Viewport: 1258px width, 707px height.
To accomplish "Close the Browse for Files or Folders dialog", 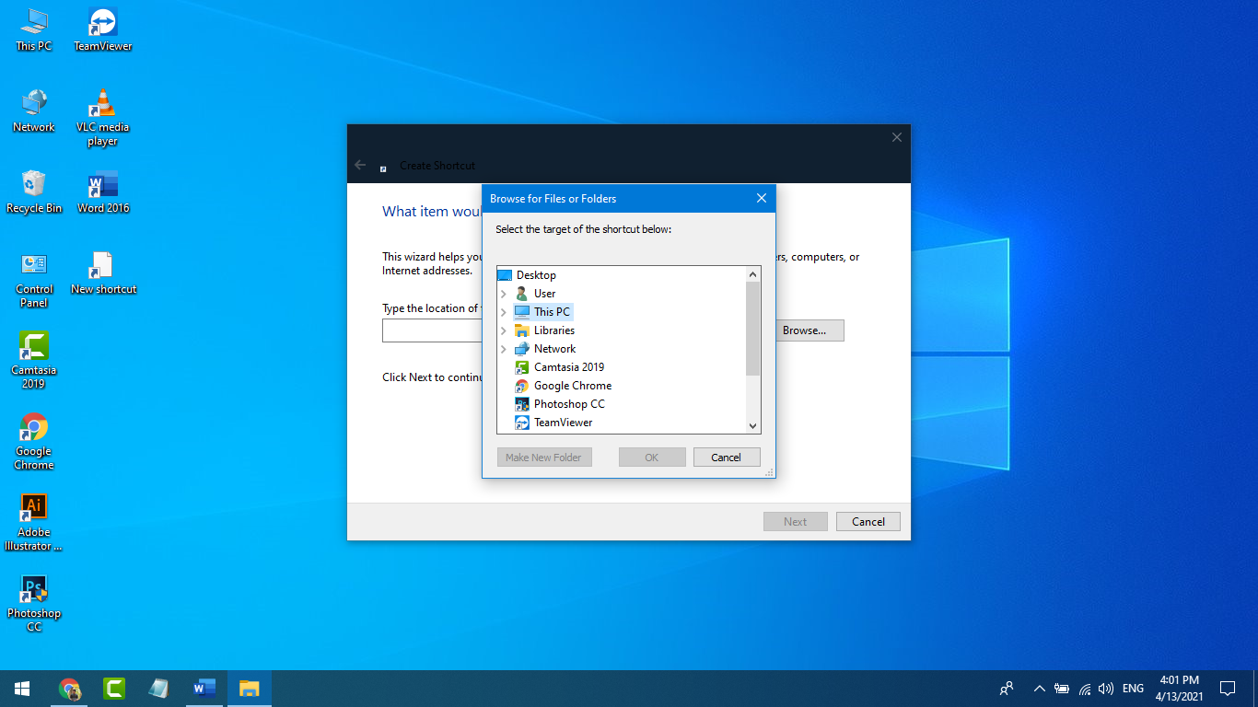I will click(x=762, y=198).
